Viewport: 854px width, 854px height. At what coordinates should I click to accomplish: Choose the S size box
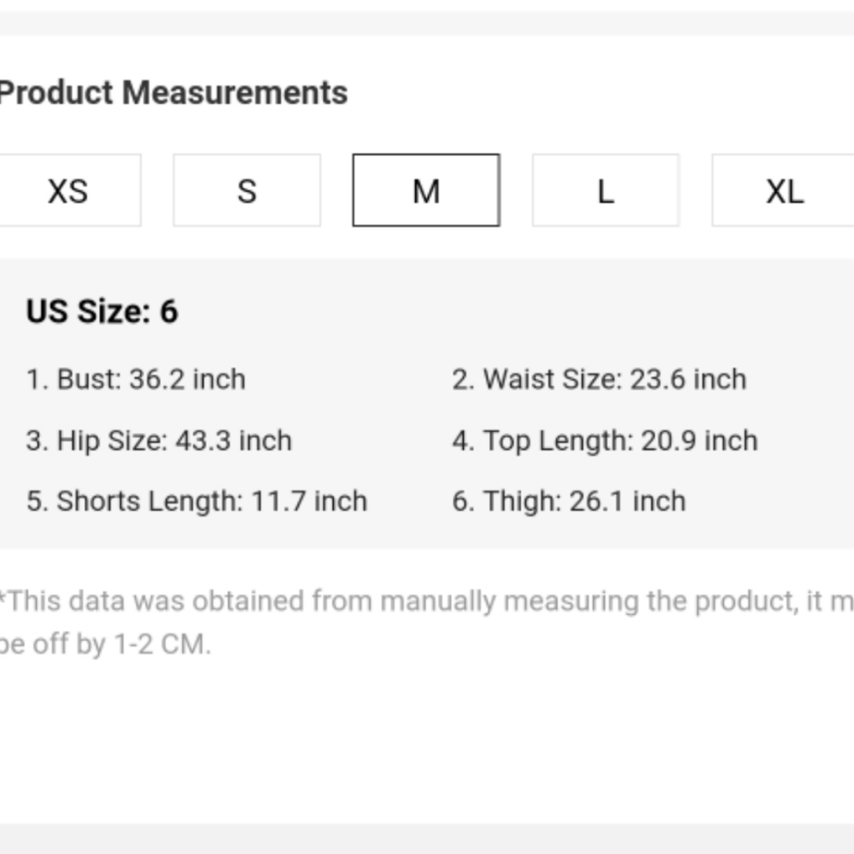247,190
